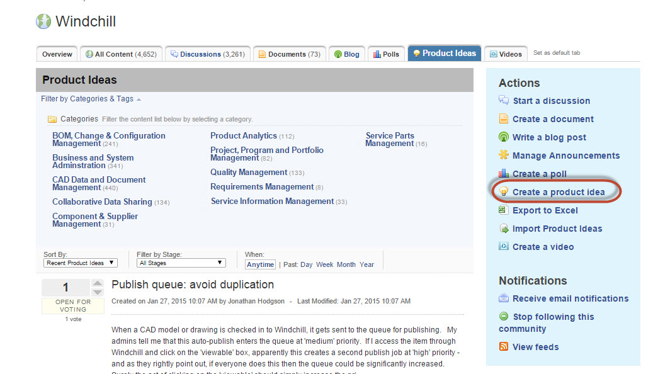The height and width of the screenshot is (374, 658).
Task: Select Service Information Management category
Action: (273, 201)
